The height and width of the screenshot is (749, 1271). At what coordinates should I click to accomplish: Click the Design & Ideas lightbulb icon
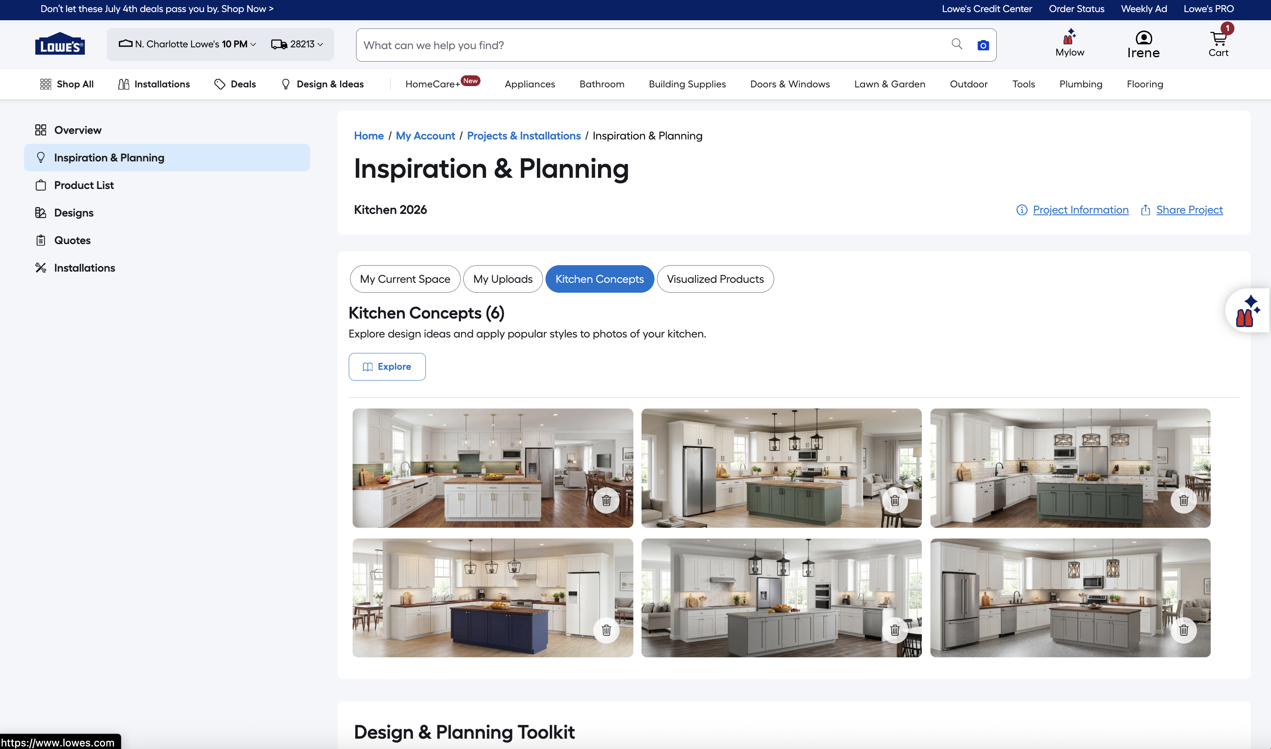(x=286, y=84)
